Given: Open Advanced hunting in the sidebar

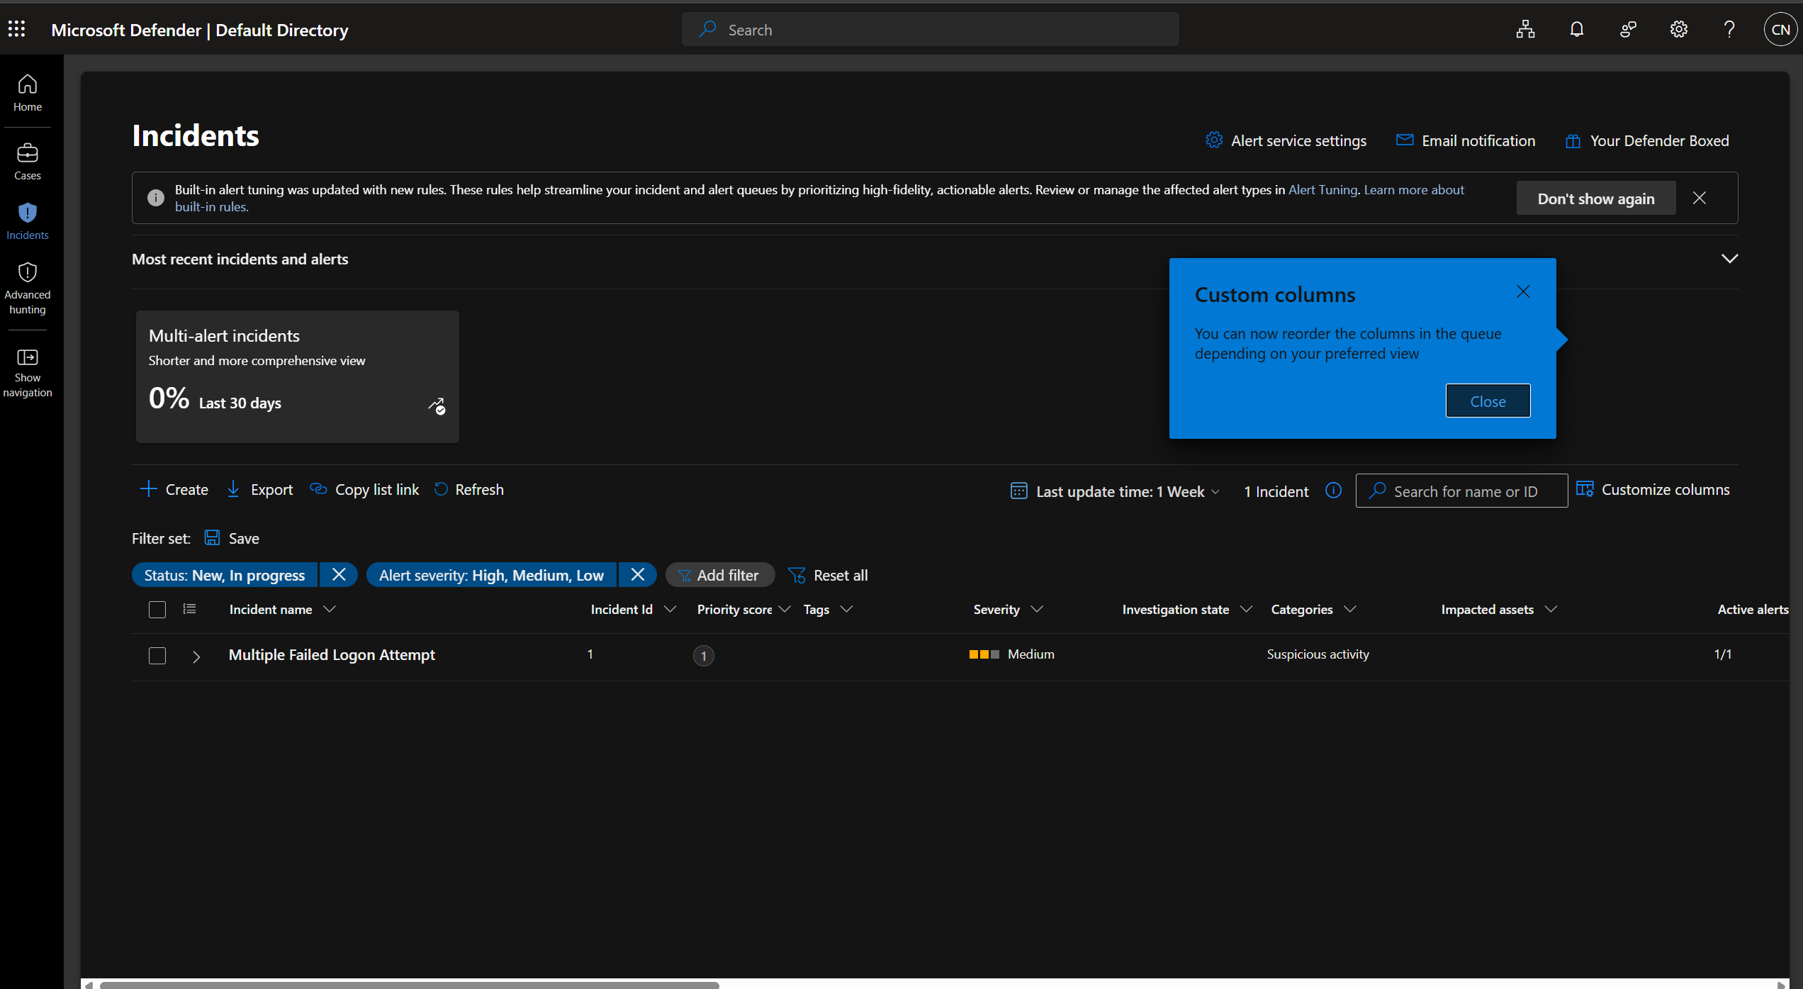Looking at the screenshot, I should pos(28,288).
